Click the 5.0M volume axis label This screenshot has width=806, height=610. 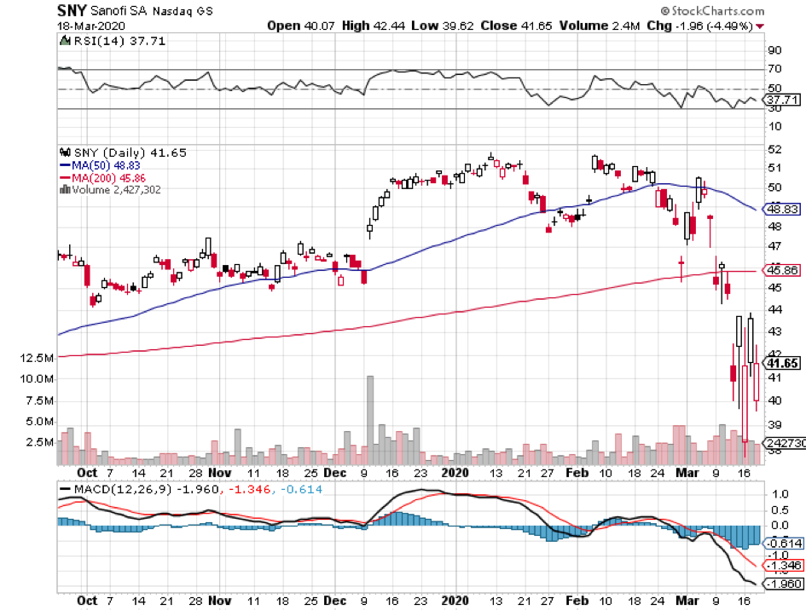(x=39, y=422)
